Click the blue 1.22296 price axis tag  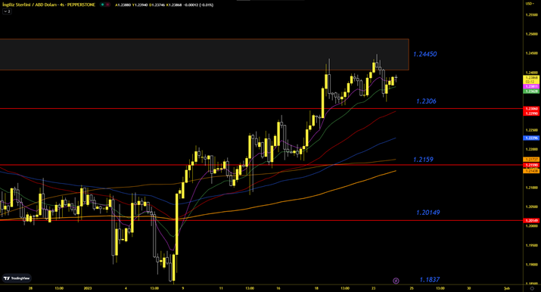click(531, 138)
